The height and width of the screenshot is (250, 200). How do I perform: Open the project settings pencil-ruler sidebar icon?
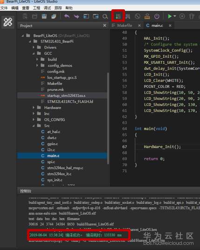[x=7, y=22]
